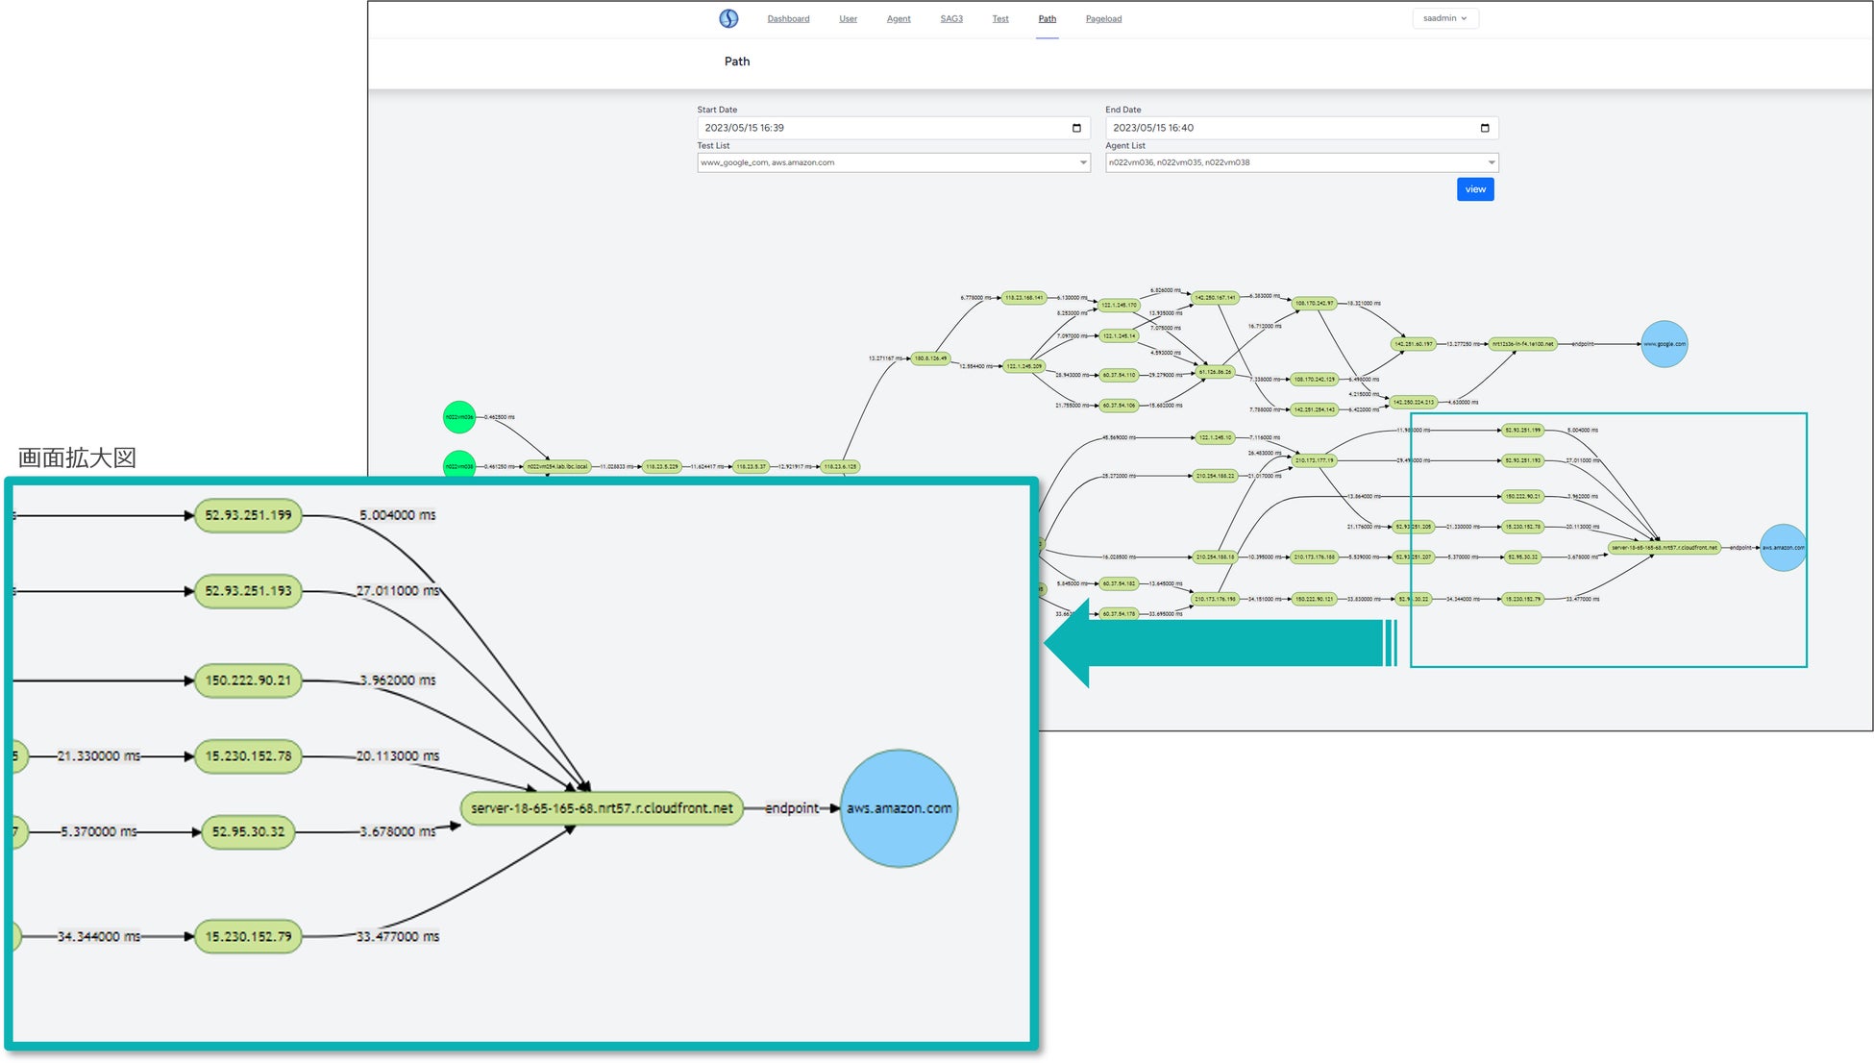Screen dimensions: 1874x1063
Task: Click the 142.250.224.213 node
Action: click(1413, 403)
